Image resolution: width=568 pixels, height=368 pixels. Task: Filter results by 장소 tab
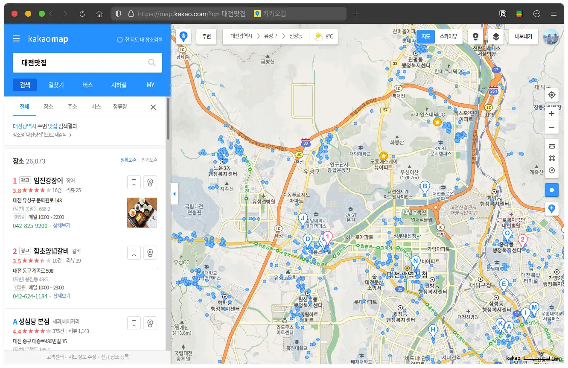click(x=48, y=107)
